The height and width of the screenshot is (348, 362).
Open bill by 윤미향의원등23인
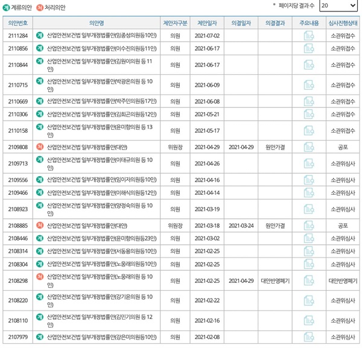101,238
